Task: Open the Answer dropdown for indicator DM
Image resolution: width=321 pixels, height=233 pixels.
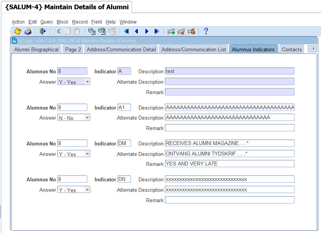Action: coord(87,154)
